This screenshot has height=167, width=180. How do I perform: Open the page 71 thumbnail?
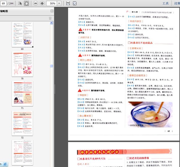tap(22, 93)
